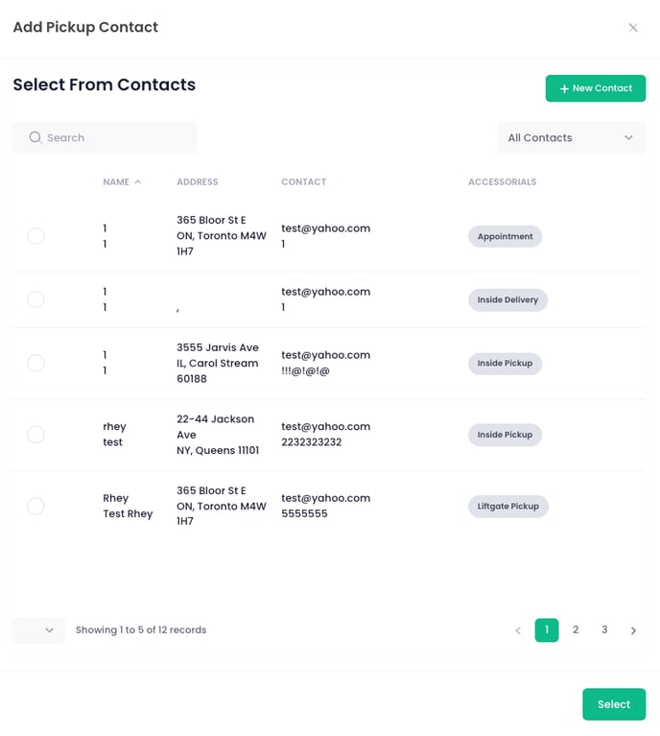Open the All Contacts filter dropdown
This screenshot has height=736, width=660.
572,137
